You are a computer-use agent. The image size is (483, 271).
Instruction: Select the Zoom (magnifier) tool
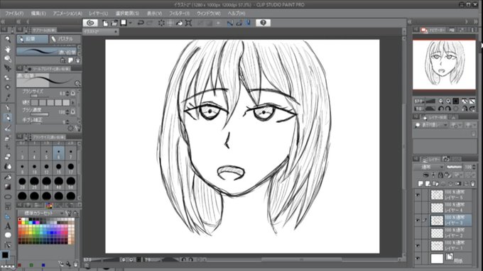pos(8,40)
